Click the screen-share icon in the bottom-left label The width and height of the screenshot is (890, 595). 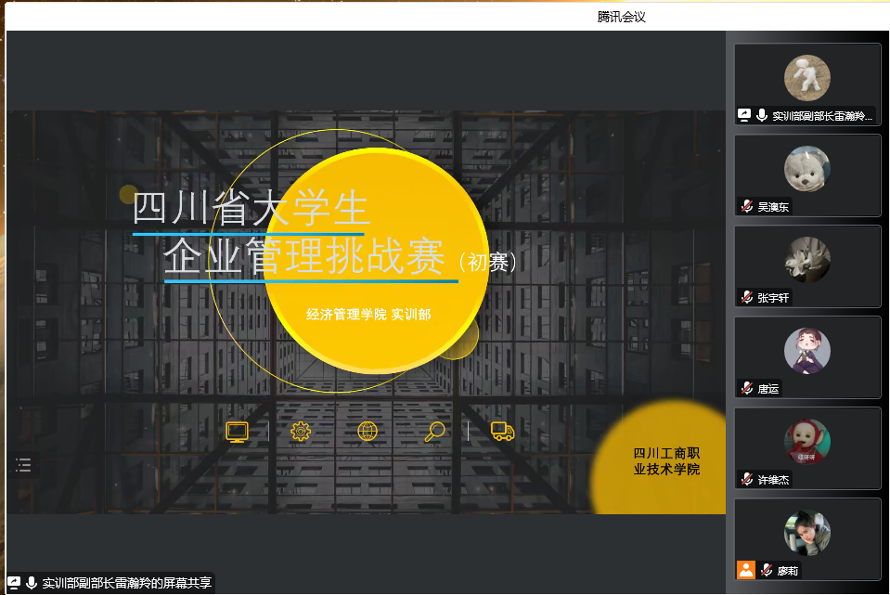click(14, 583)
